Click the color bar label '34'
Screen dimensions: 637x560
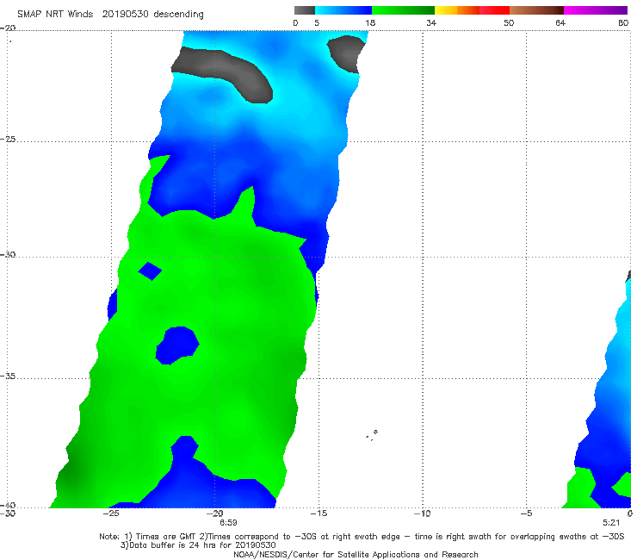(x=431, y=23)
